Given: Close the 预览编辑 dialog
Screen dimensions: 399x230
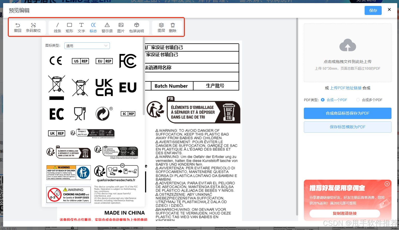Looking at the screenshot, I should (x=389, y=10).
